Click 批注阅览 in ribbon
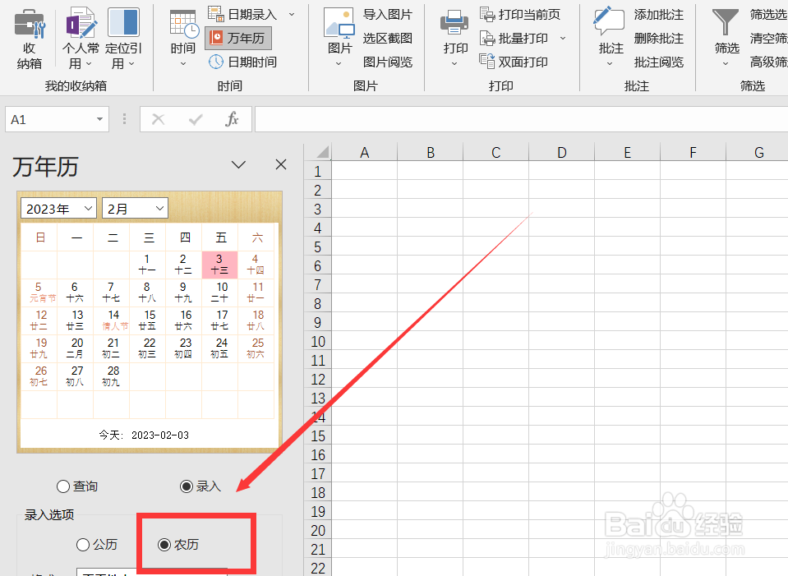 tap(658, 62)
